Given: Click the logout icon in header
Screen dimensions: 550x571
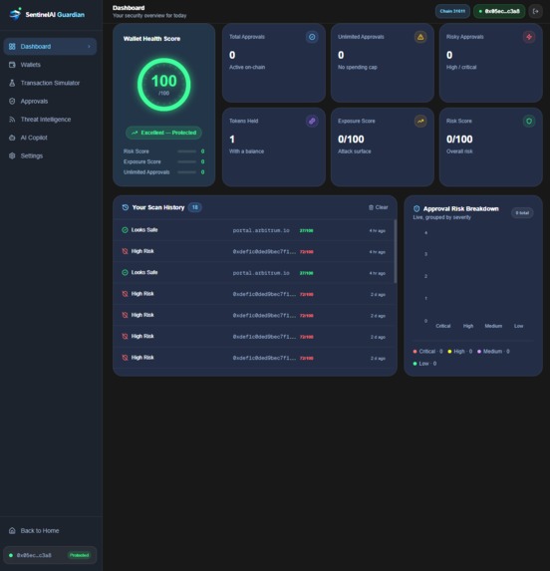Looking at the screenshot, I should 535,11.
